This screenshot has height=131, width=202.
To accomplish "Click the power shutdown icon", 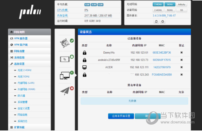I will (x=163, y=21).
